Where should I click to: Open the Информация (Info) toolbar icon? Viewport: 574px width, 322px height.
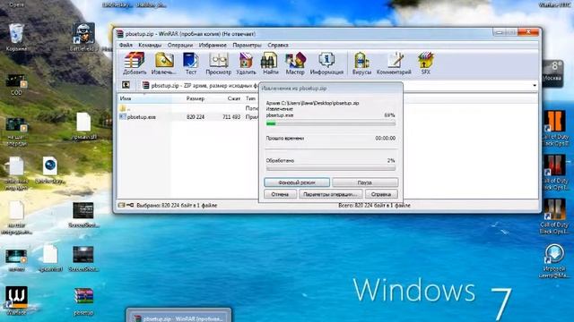tap(326, 64)
